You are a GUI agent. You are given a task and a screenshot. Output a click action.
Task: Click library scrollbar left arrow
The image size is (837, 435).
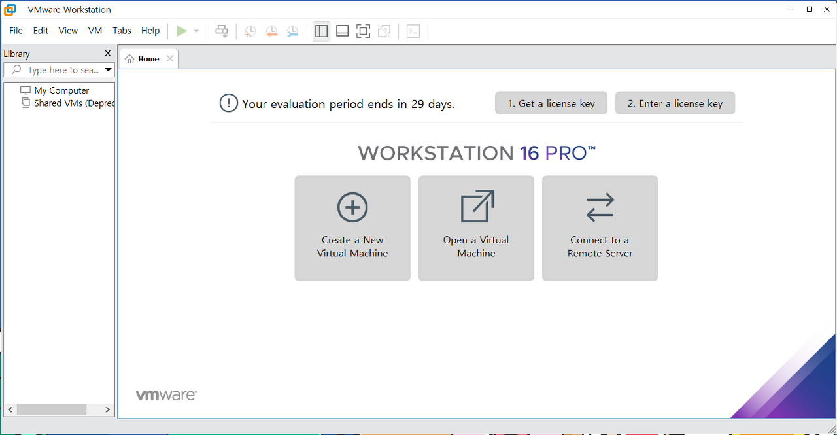coord(10,409)
